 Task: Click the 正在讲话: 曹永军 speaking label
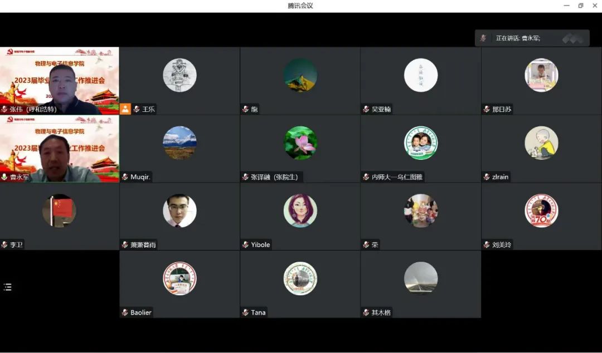[518, 38]
